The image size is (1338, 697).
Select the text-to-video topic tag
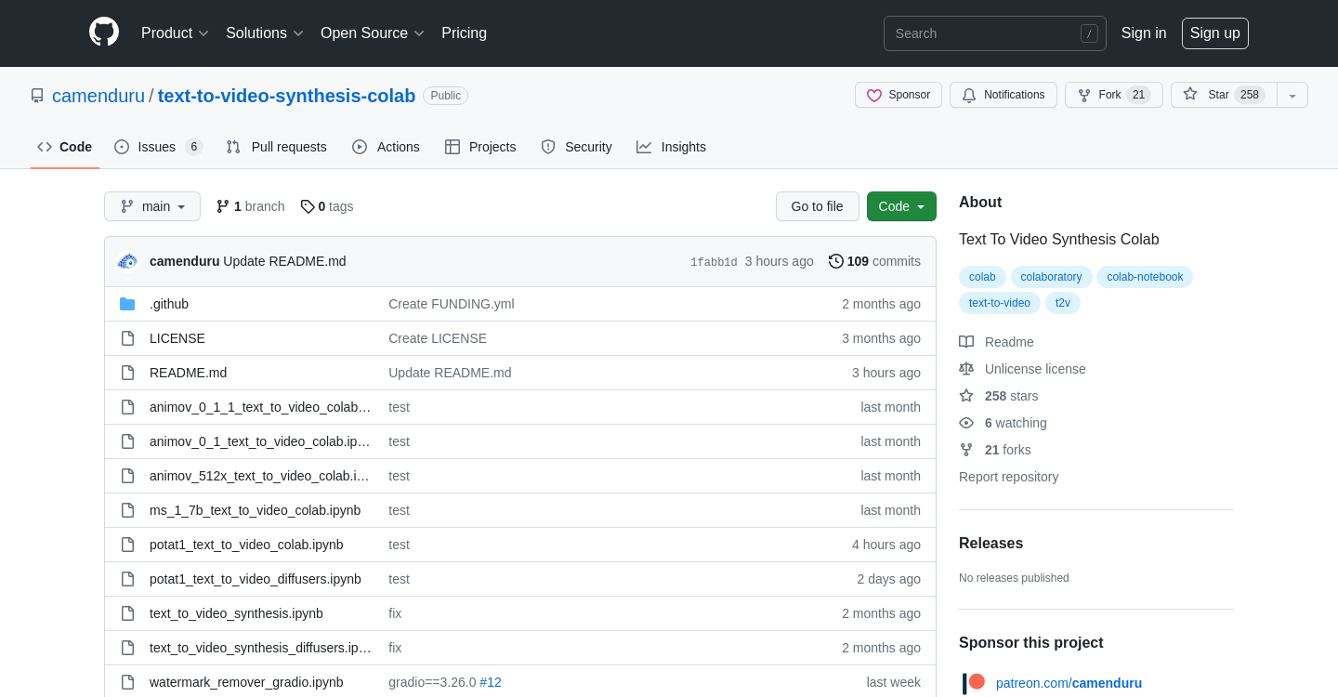coord(999,303)
